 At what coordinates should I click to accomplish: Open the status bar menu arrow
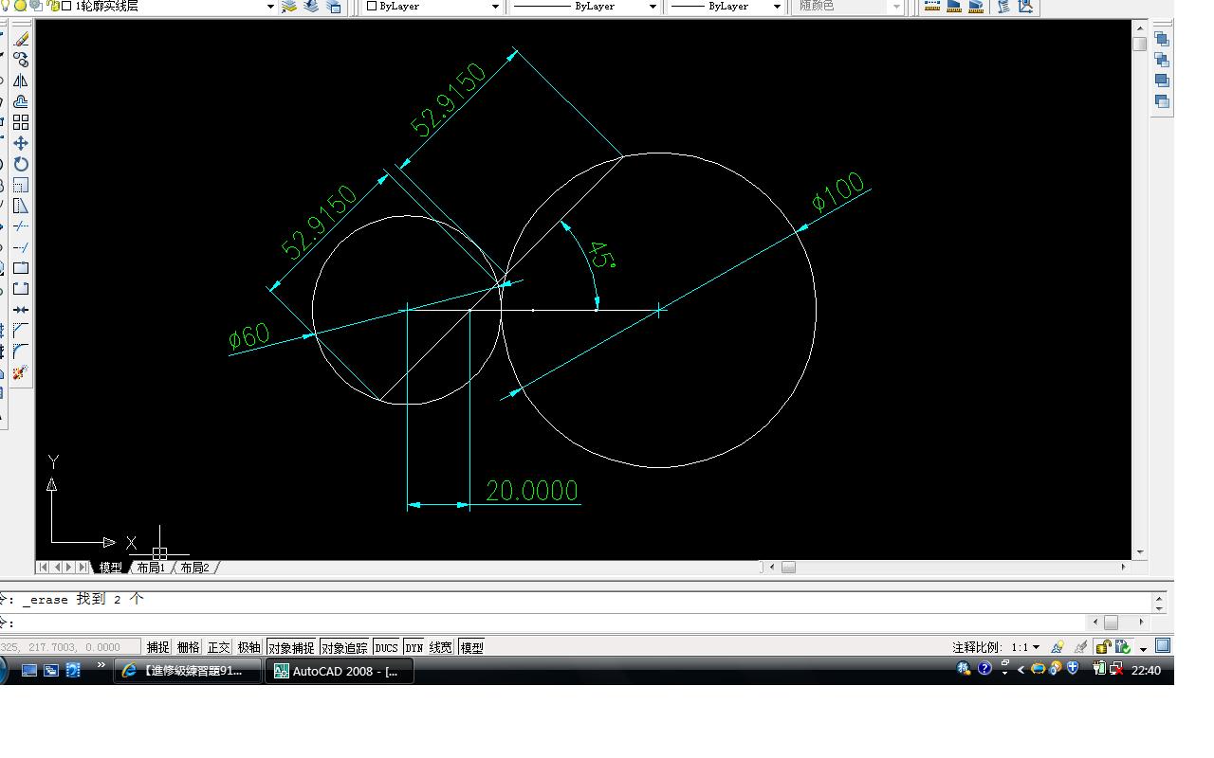click(1144, 648)
